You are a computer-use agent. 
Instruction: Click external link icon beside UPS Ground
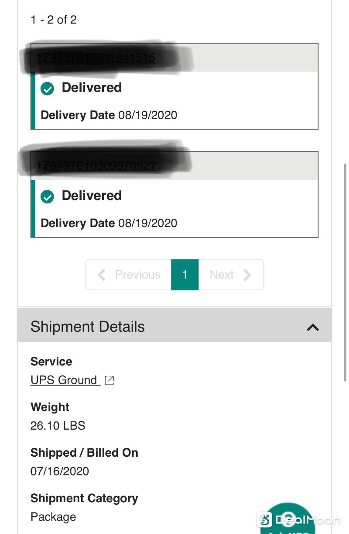point(109,380)
